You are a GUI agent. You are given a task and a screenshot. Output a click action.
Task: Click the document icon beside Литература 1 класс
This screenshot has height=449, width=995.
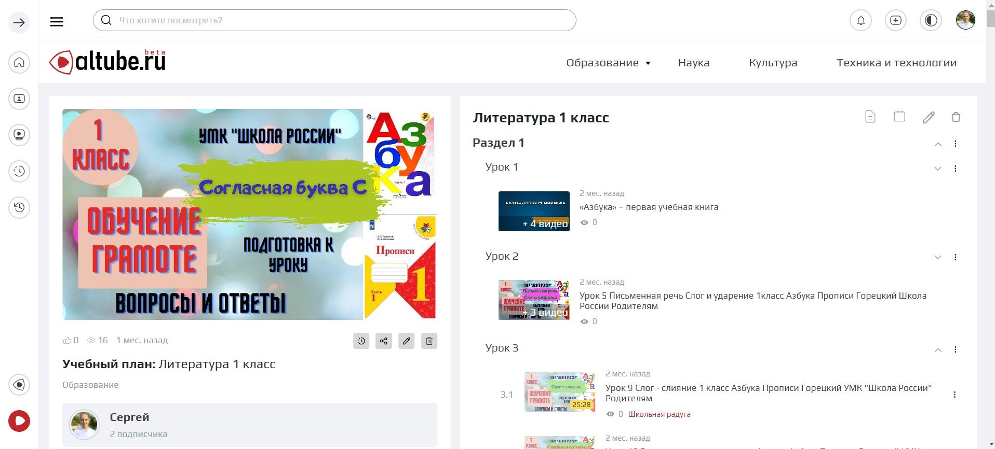click(x=870, y=117)
